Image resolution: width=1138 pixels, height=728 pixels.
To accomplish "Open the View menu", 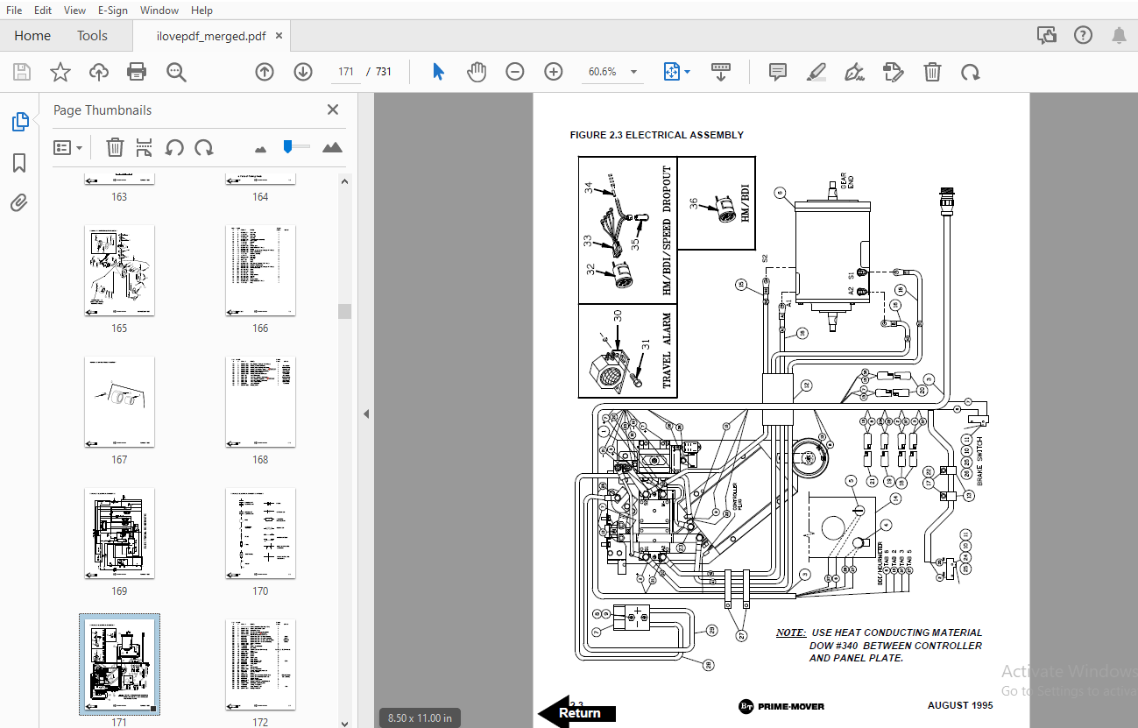I will (75, 11).
